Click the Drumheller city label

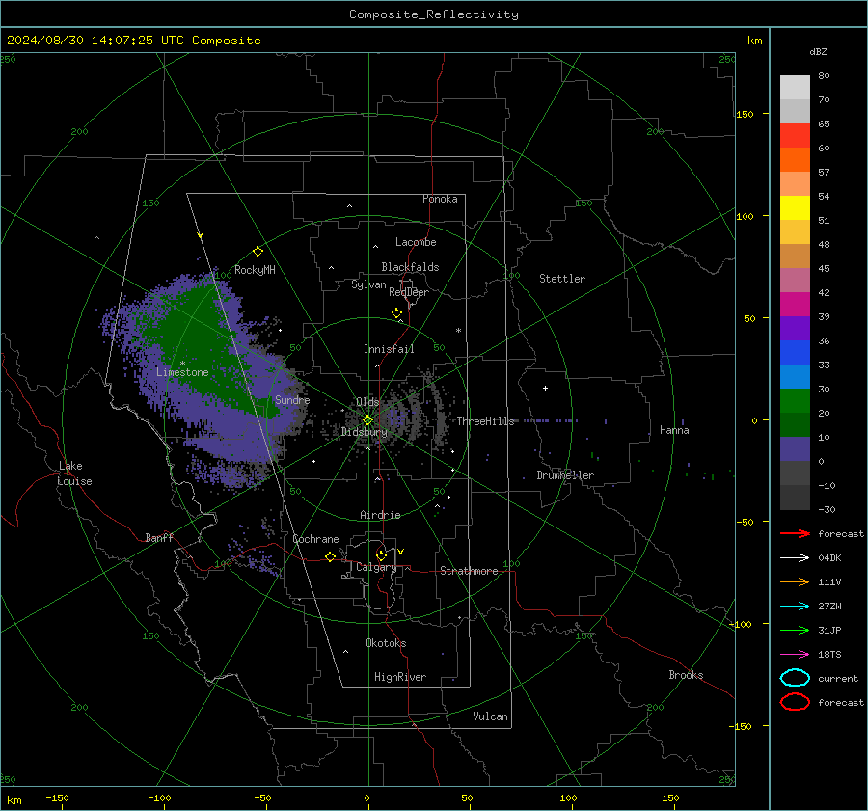565,475
